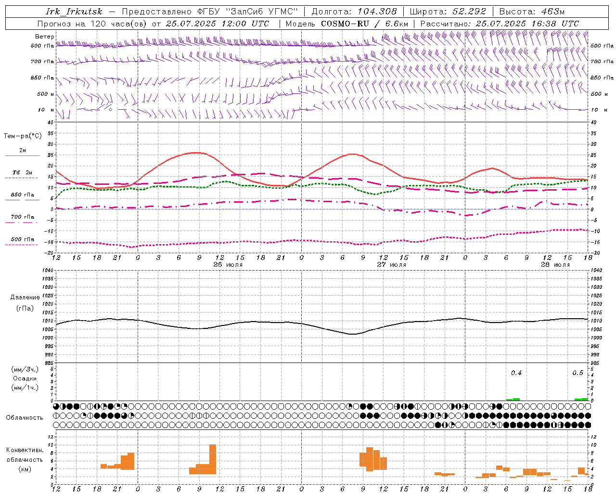Viewport: 616px width, 493px height.
Task: Click the 'Тем-ра(°C)' temperature label
Action: pos(23,136)
